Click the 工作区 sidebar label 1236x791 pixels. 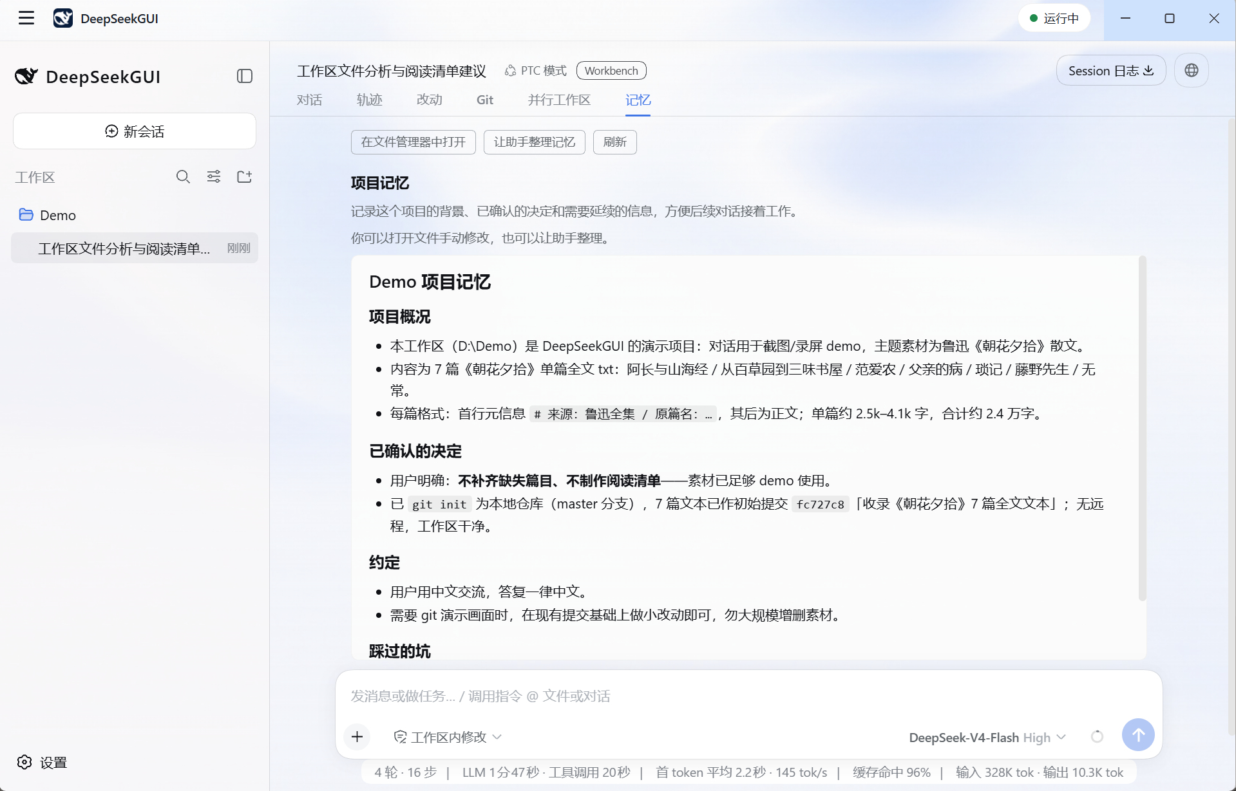tap(35, 178)
